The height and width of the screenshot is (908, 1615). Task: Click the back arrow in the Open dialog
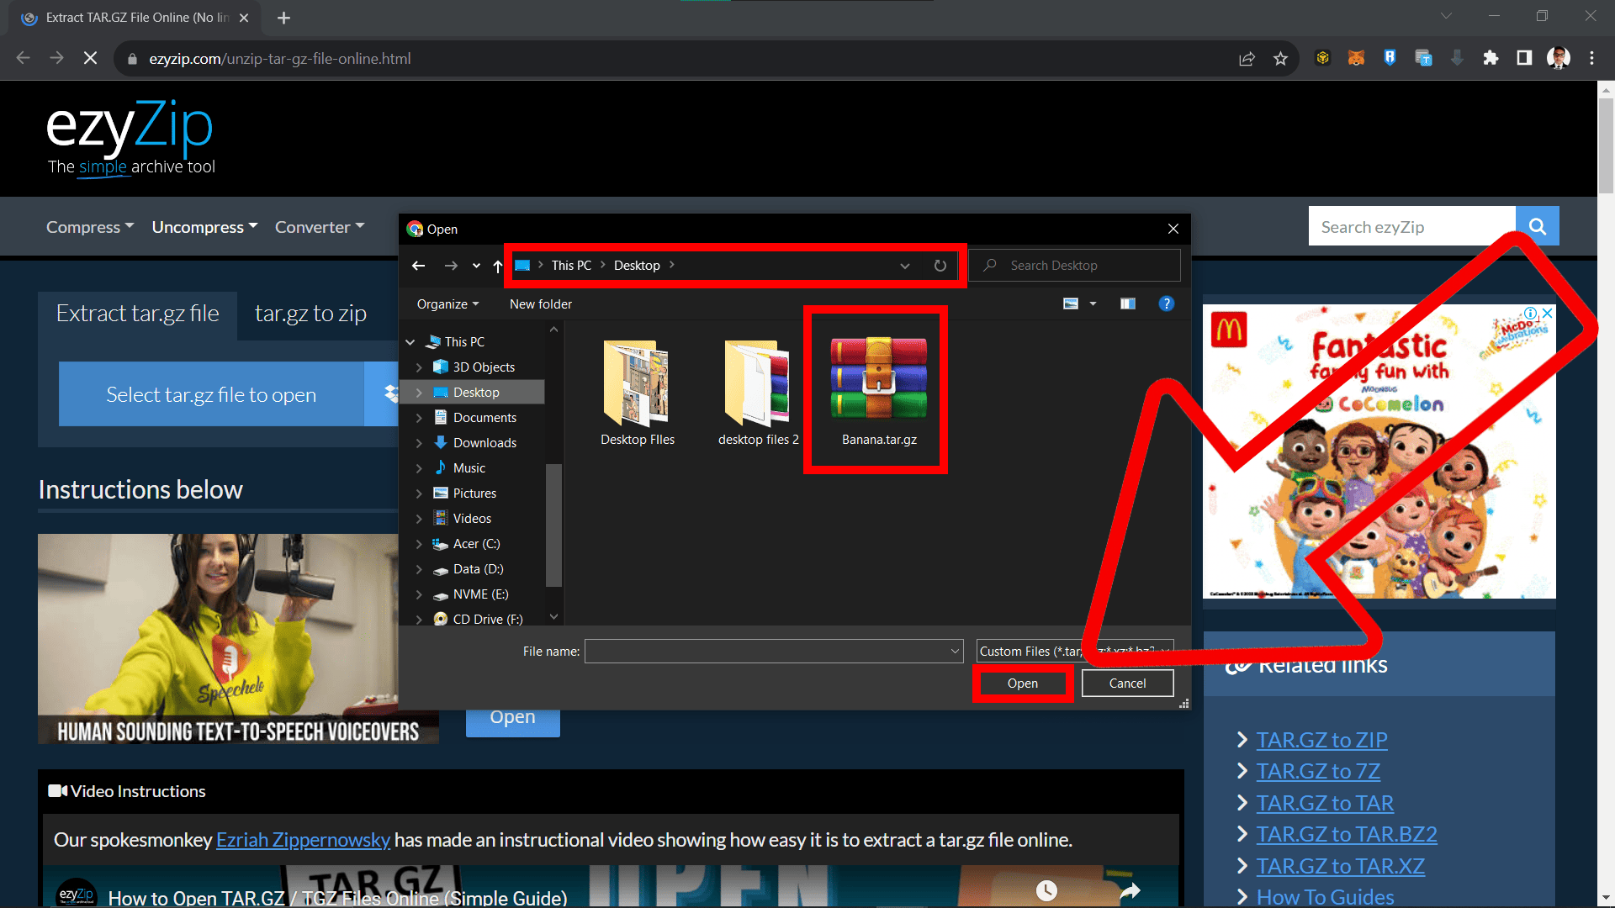point(418,265)
